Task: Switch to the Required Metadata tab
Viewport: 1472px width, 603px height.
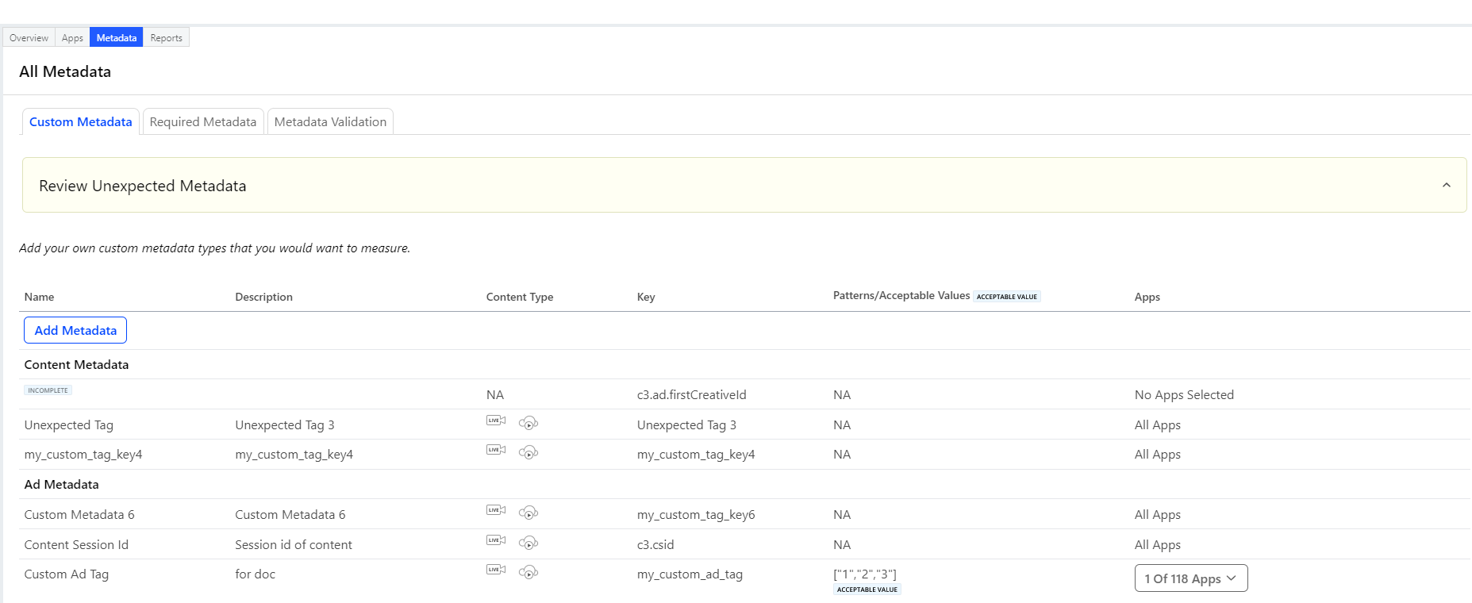Action: pyautogui.click(x=202, y=122)
